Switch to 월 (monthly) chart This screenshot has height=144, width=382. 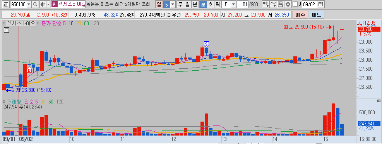click(188, 4)
